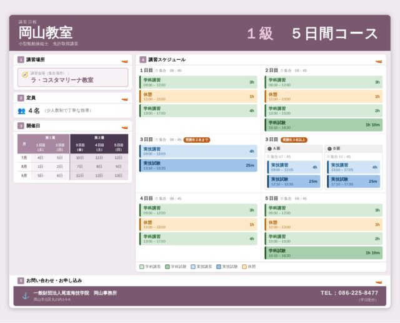Screen dimensions: 400x323
Task: Click the boat icon in 開催日 header
Action: [x=124, y=127]
